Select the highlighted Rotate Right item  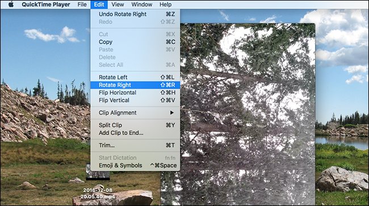135,85
